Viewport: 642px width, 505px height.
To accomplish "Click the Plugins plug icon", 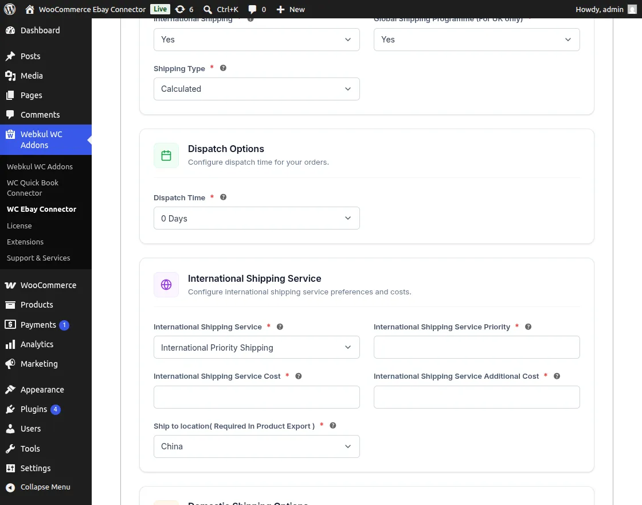I will click(10, 409).
